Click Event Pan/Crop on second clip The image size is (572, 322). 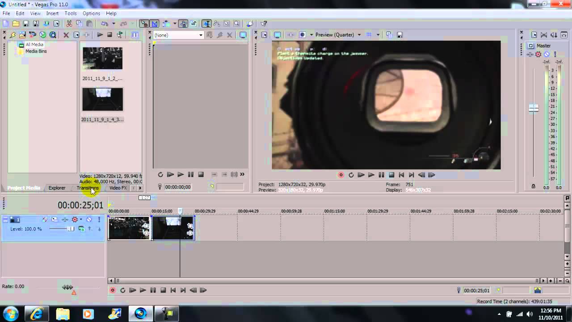click(190, 226)
